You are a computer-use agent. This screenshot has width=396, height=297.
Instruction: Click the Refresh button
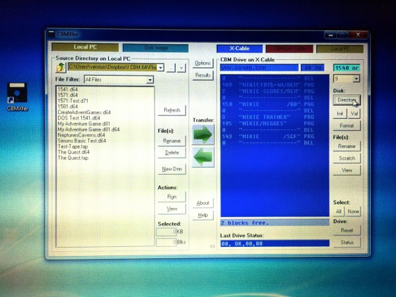tap(172, 110)
